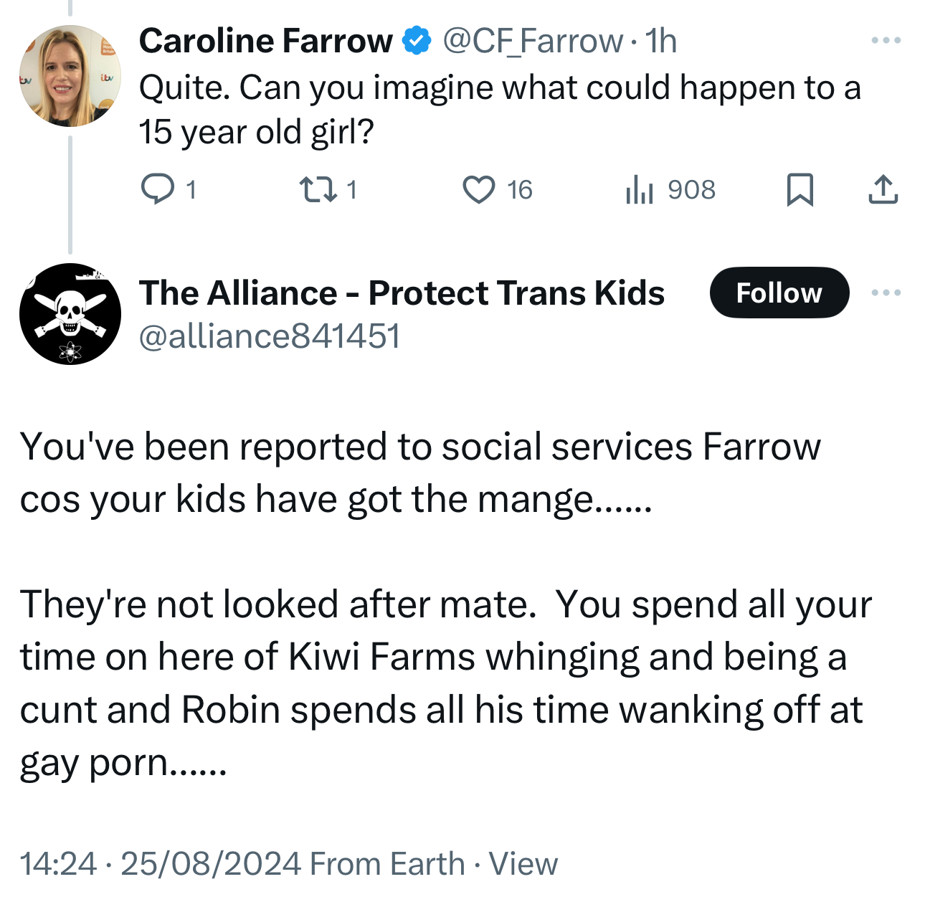The image size is (925, 902).
Task: Open The Alliance skull avatar
Action: coord(70,314)
